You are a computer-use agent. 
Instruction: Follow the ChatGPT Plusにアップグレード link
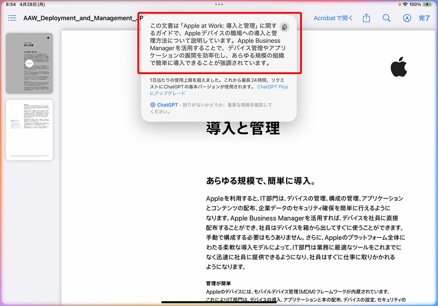(x=219, y=90)
